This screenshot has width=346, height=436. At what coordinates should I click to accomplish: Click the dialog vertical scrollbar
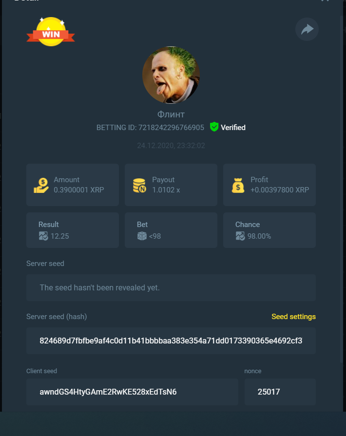(x=341, y=189)
